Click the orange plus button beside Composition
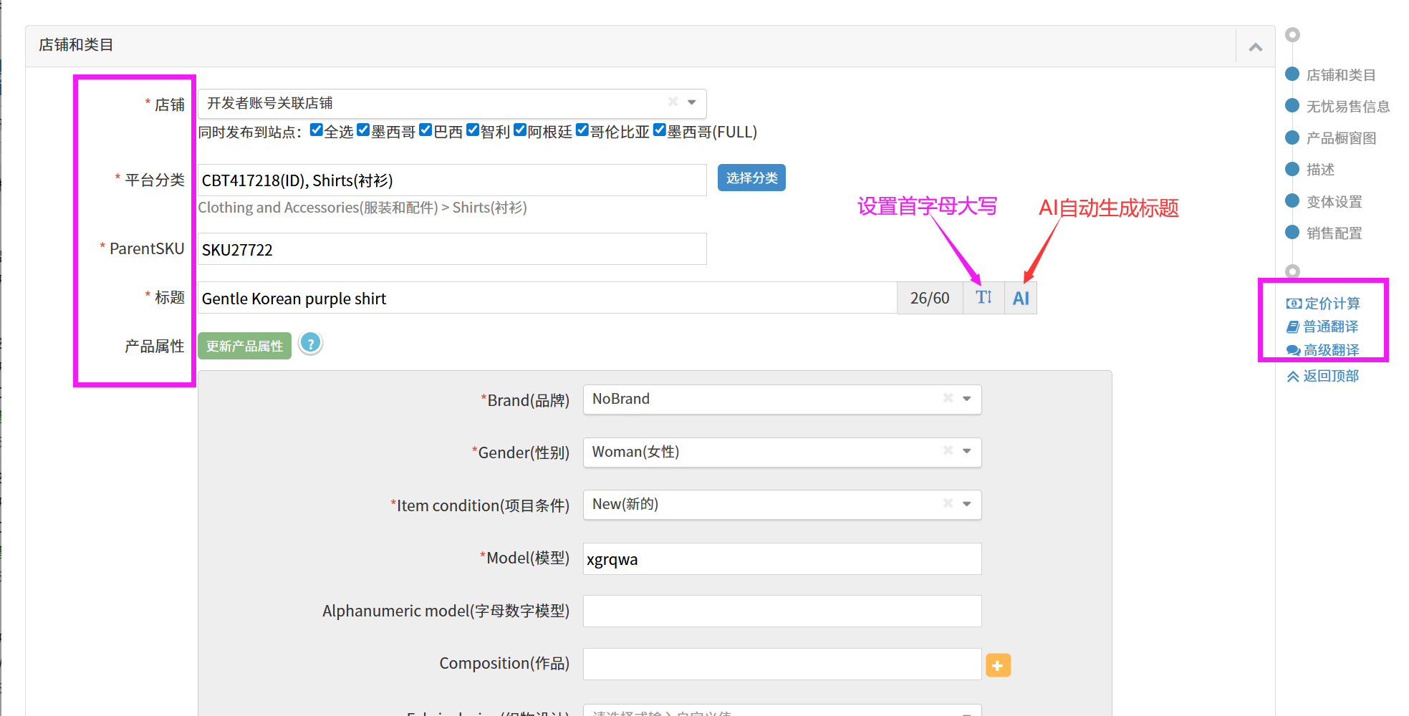Image resolution: width=1409 pixels, height=716 pixels. [x=997, y=665]
